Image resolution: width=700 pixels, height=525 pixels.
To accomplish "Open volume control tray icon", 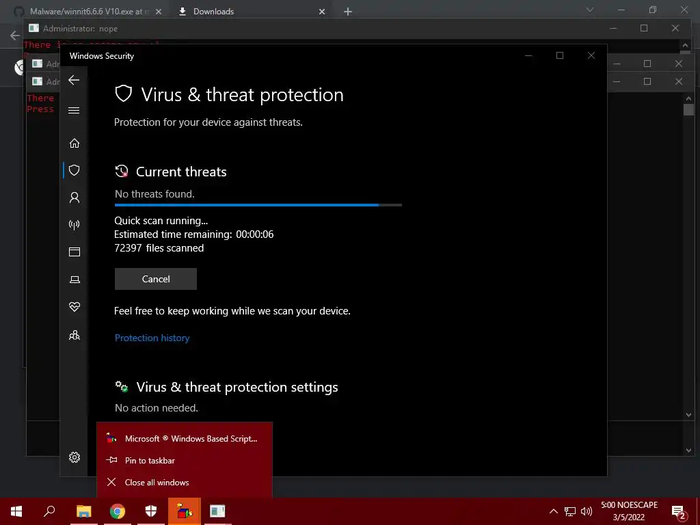I will pyautogui.click(x=587, y=511).
